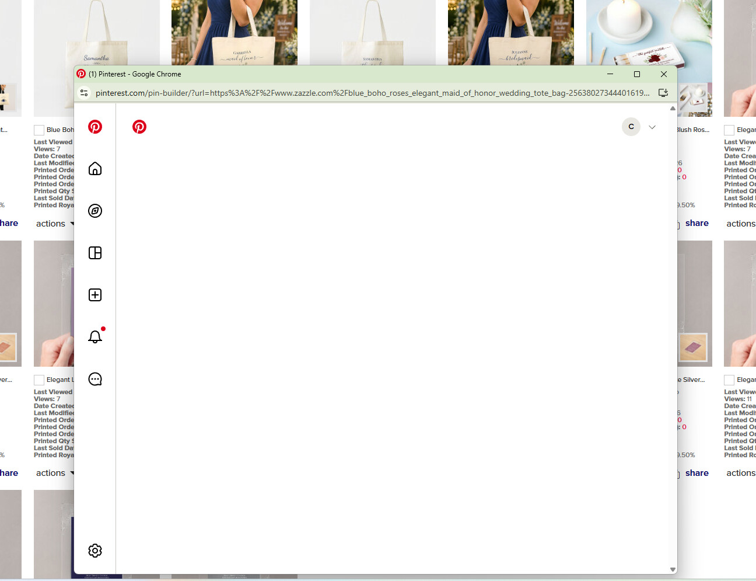Image resolution: width=756 pixels, height=581 pixels.
Task: Open actions dropdown under the Elegant L card
Action: coord(55,473)
